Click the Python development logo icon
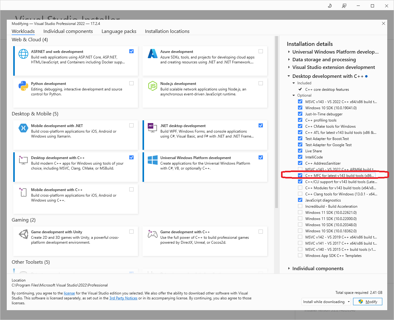Screen dimensions: 394x320 click(23, 86)
